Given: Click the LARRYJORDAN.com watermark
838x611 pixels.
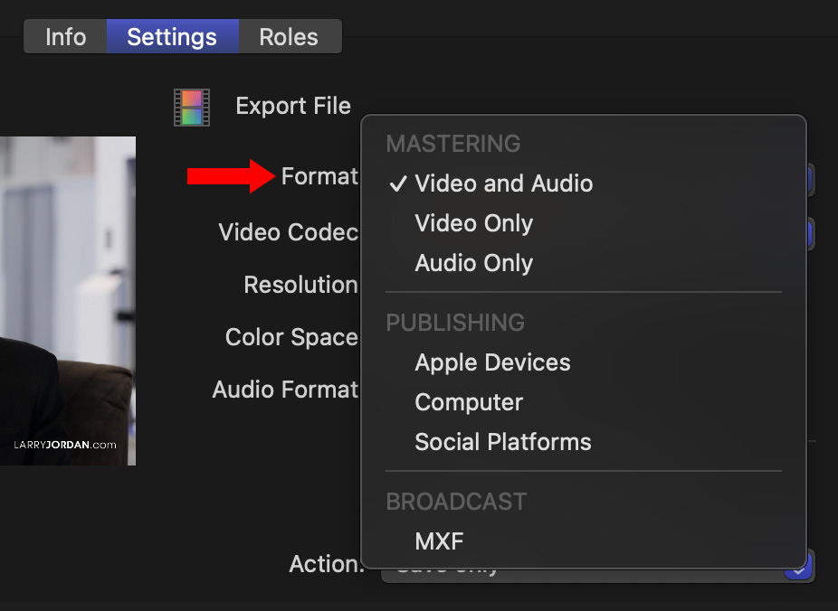Looking at the screenshot, I should point(65,445).
